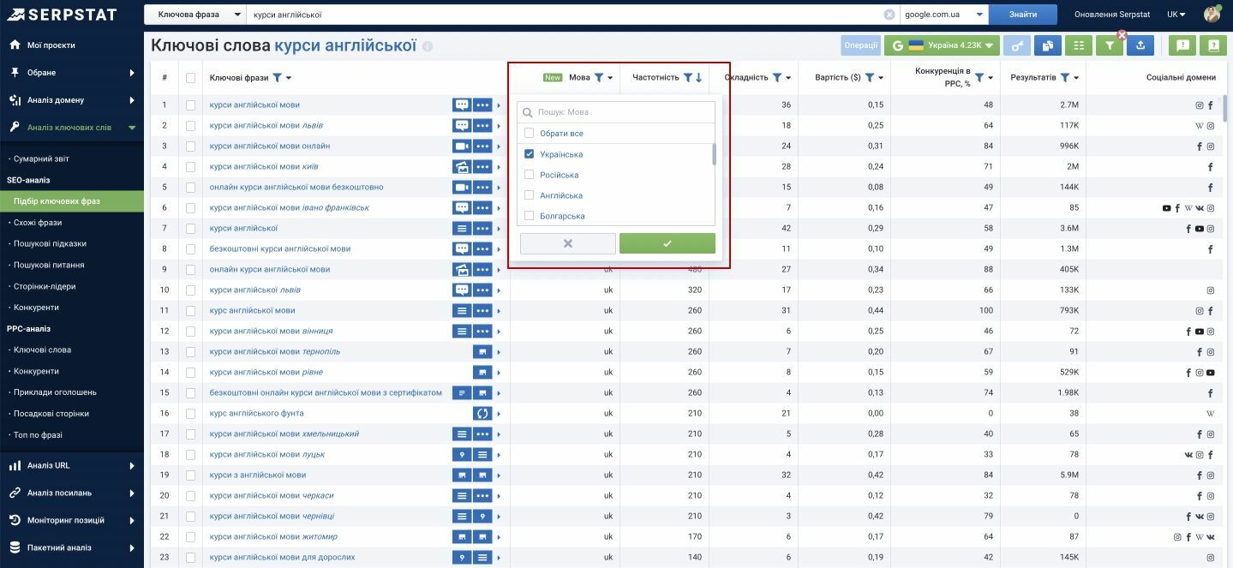1233x568 pixels.
Task: Click the main keyword search input
Action: (x=566, y=15)
